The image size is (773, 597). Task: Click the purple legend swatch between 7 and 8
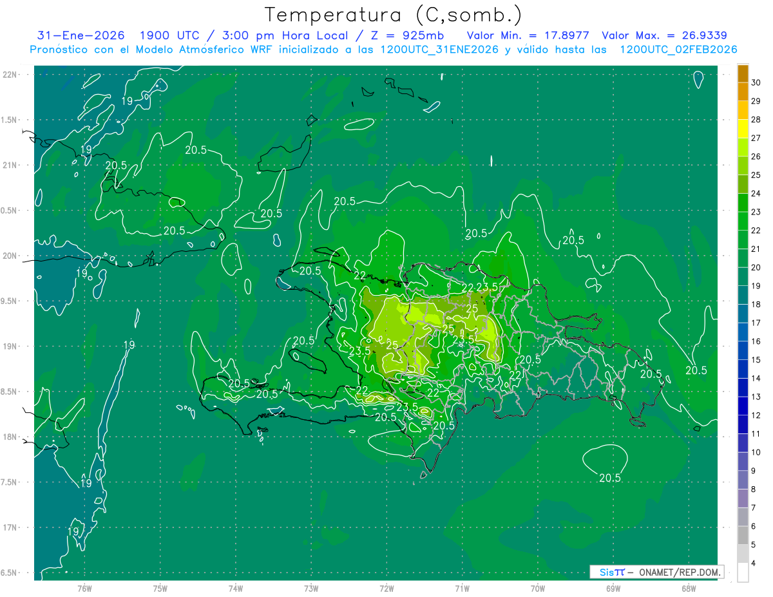point(743,498)
